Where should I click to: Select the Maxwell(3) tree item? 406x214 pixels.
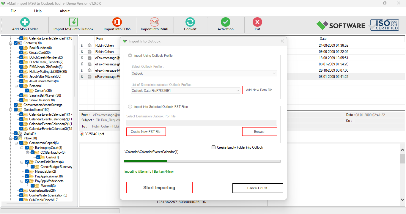[48, 186]
